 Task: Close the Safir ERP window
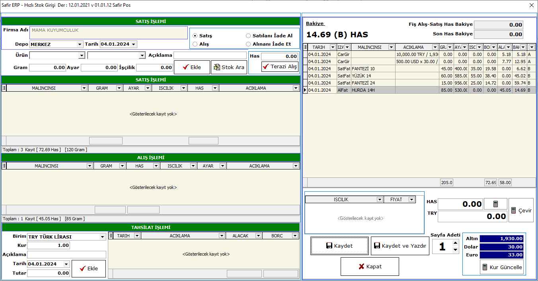pos(531,5)
